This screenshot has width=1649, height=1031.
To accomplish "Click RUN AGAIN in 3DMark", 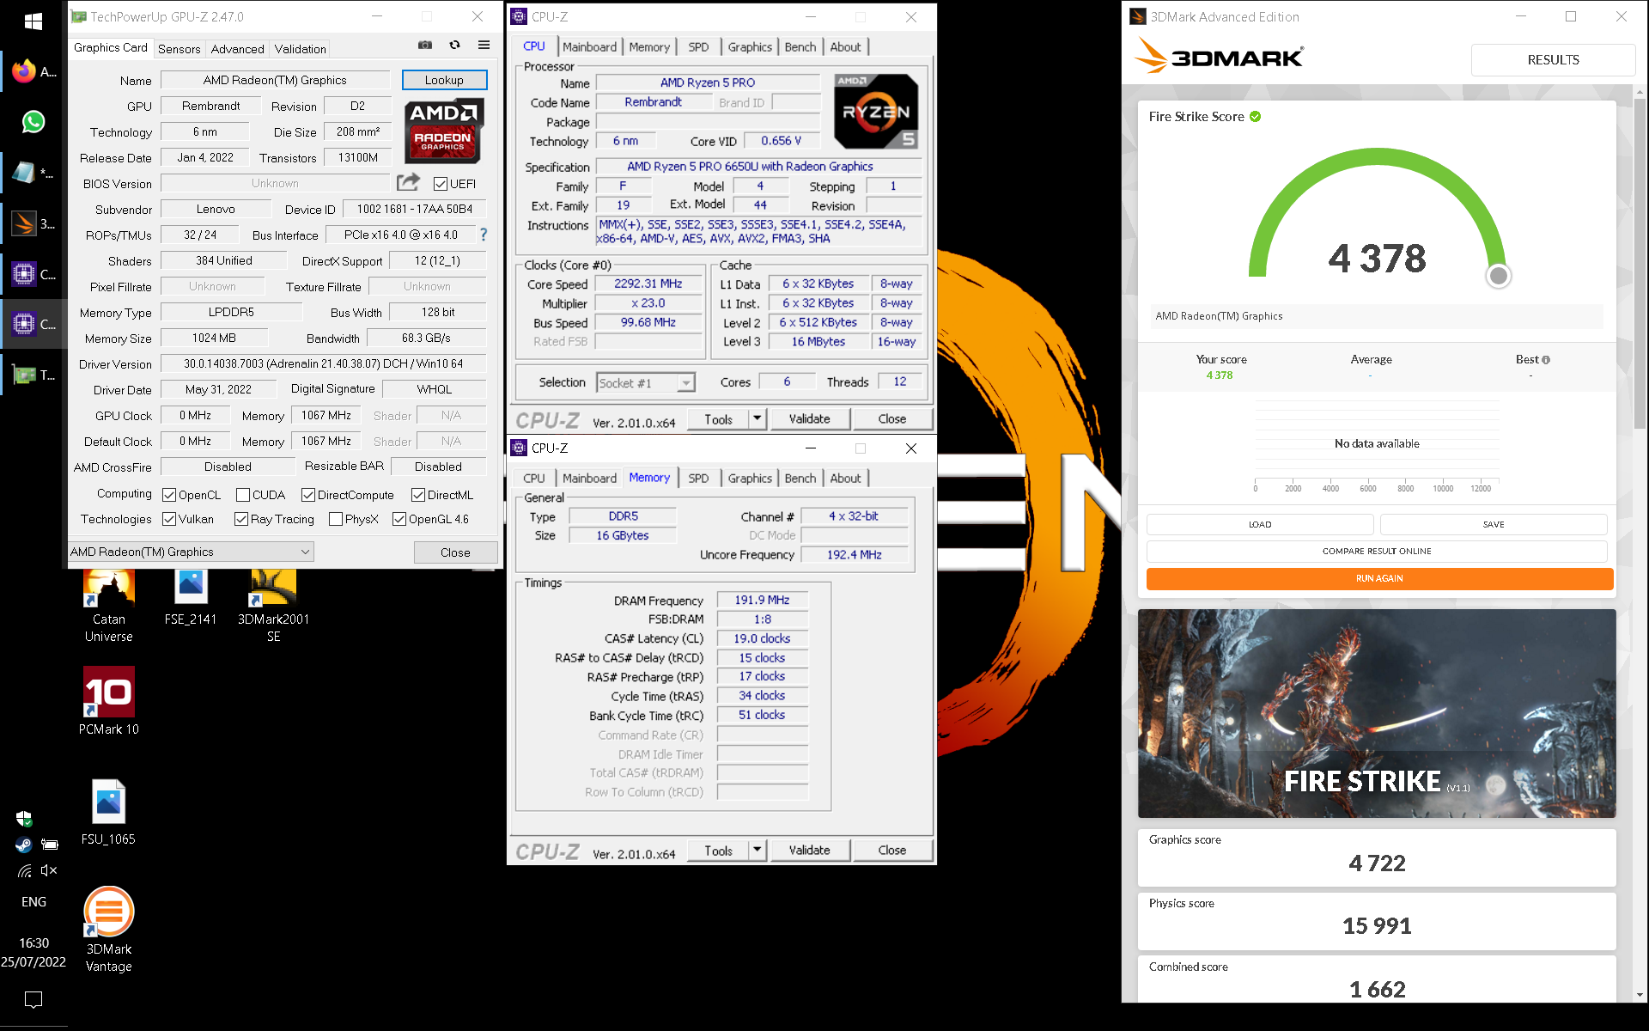I will 1379,578.
